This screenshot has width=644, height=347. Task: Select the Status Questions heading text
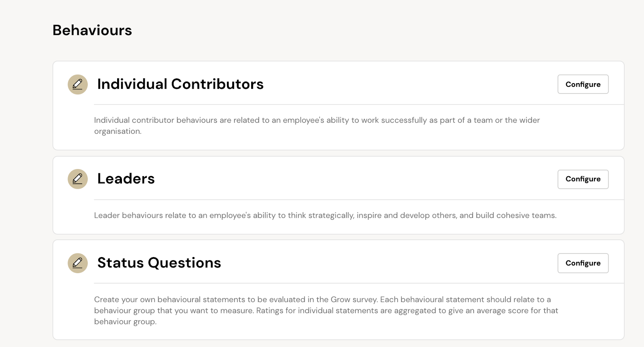[x=159, y=263]
